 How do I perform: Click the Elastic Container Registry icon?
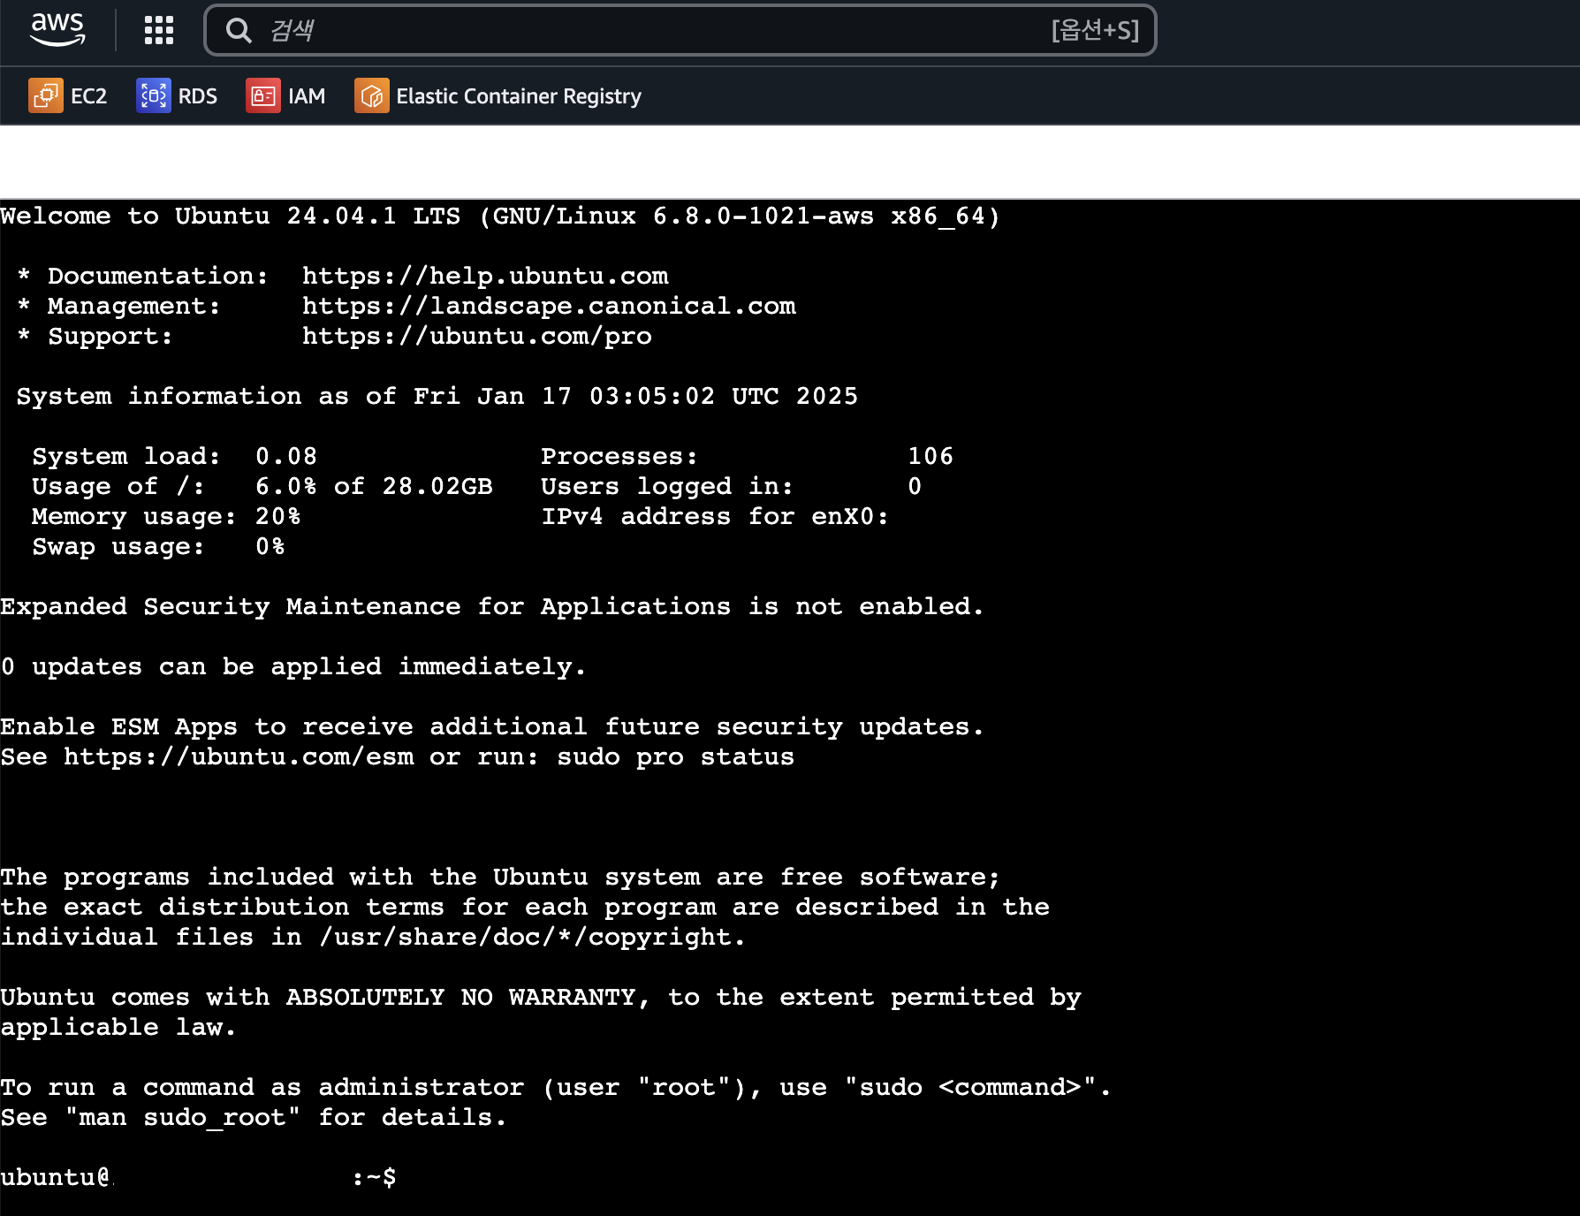point(372,95)
